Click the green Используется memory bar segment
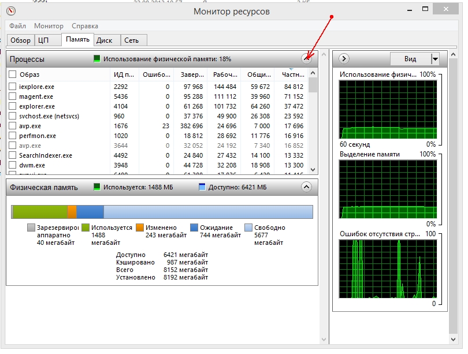Viewport: 468px width, 354px height. 40,212
